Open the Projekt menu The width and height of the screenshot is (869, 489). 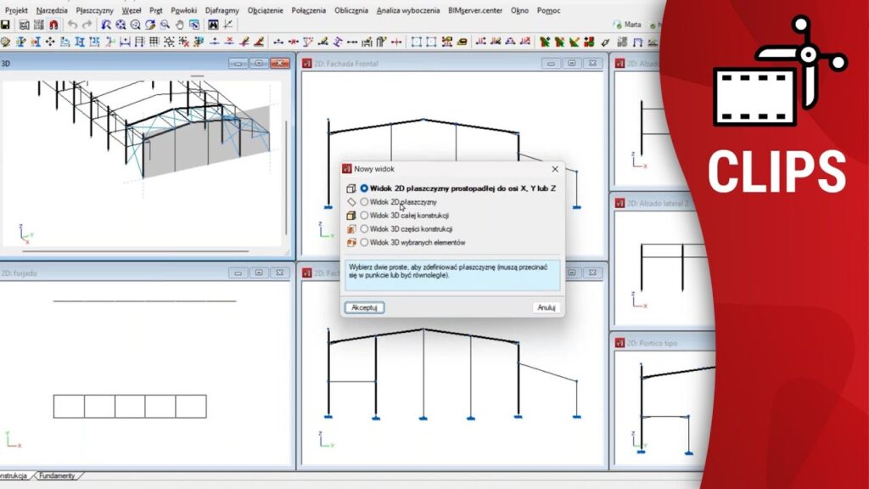click(16, 10)
